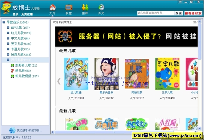
Task: Open the 网络儿歌 album thumbnail
Action: click(137, 74)
